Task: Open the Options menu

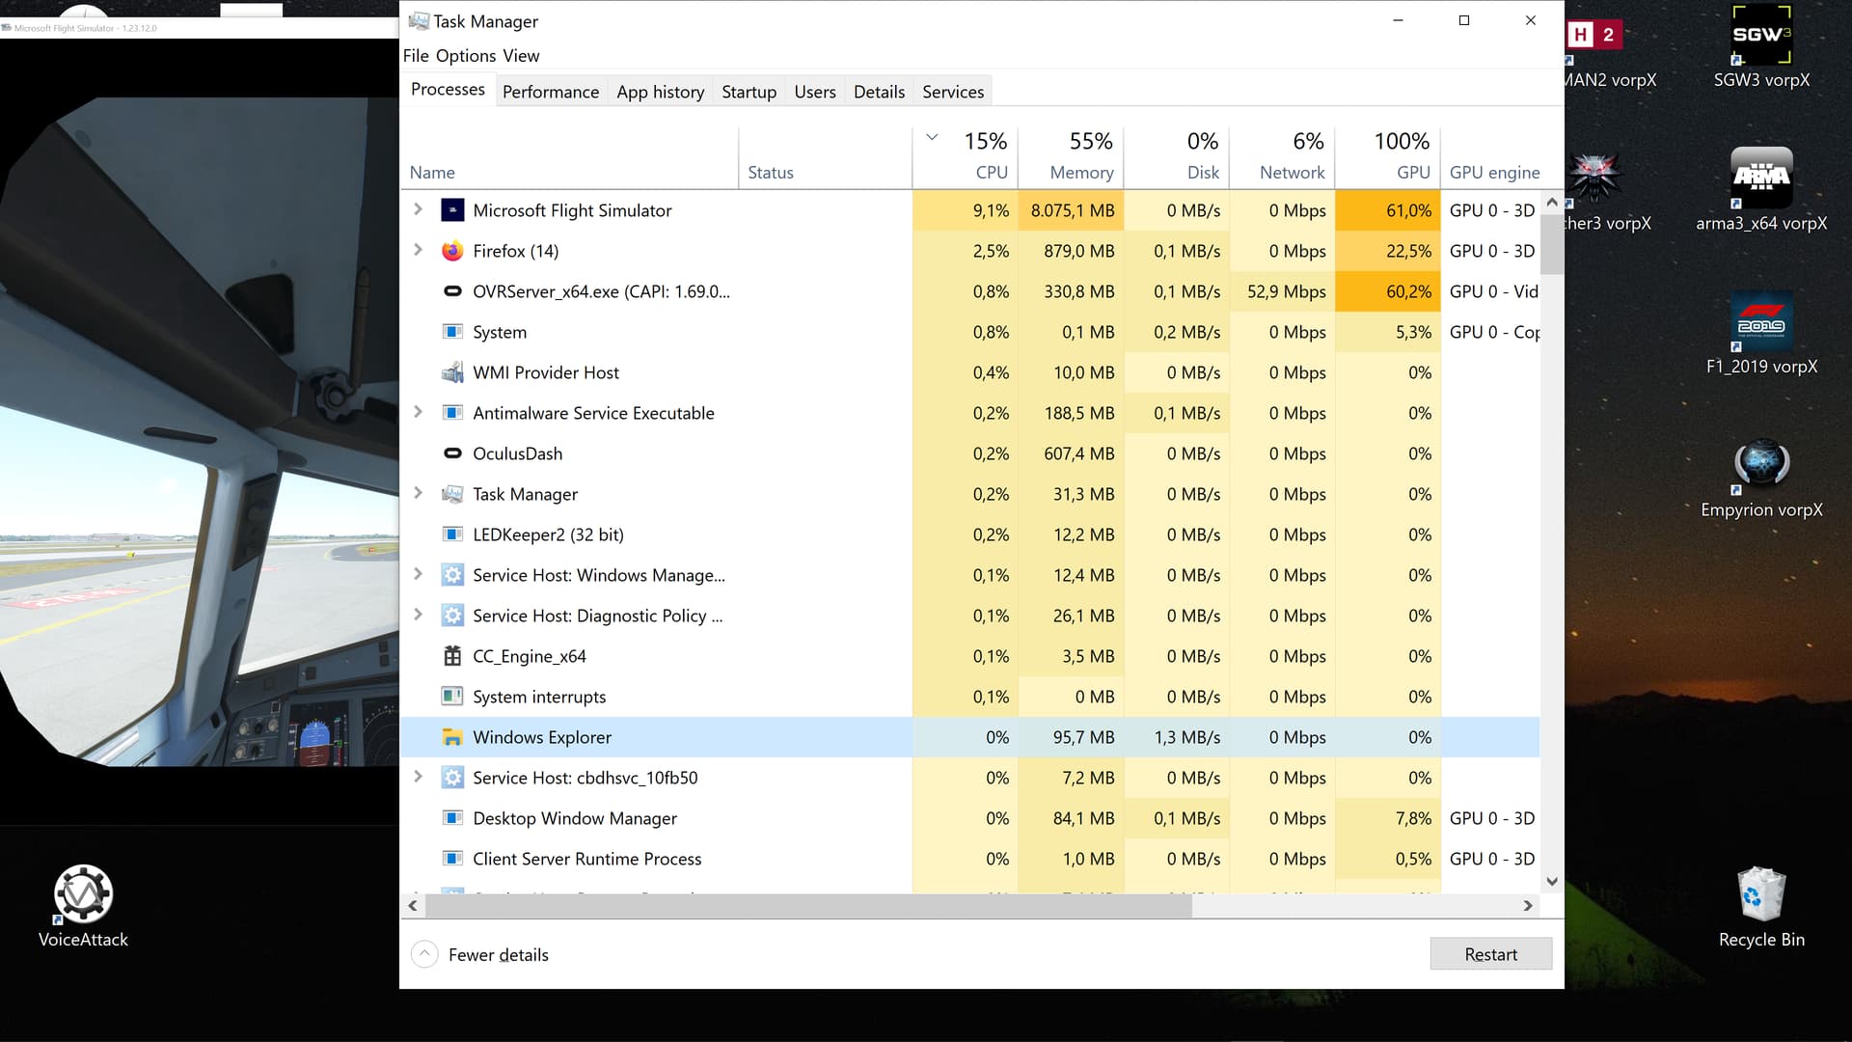Action: (465, 56)
